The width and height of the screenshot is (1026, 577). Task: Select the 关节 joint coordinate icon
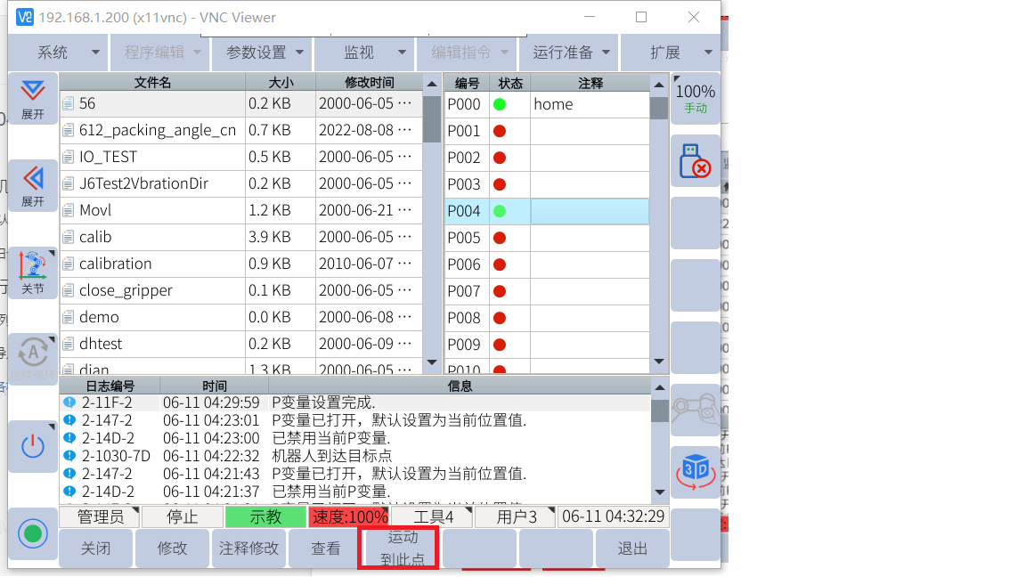click(x=33, y=272)
